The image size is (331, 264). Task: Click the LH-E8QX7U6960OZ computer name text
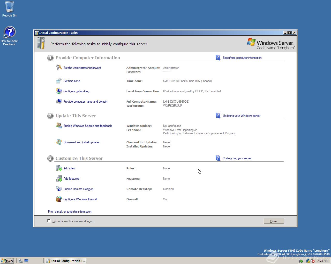[176, 102]
